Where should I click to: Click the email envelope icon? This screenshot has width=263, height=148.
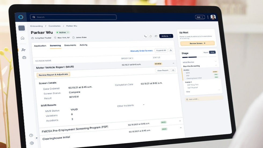point(156,36)
